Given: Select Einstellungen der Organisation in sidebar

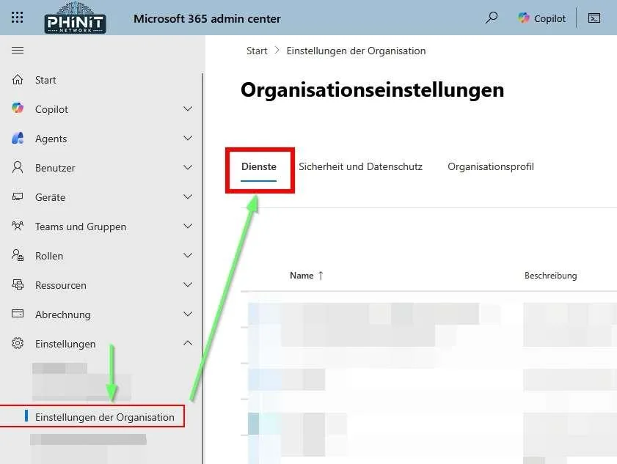Looking at the screenshot, I should click(x=105, y=417).
